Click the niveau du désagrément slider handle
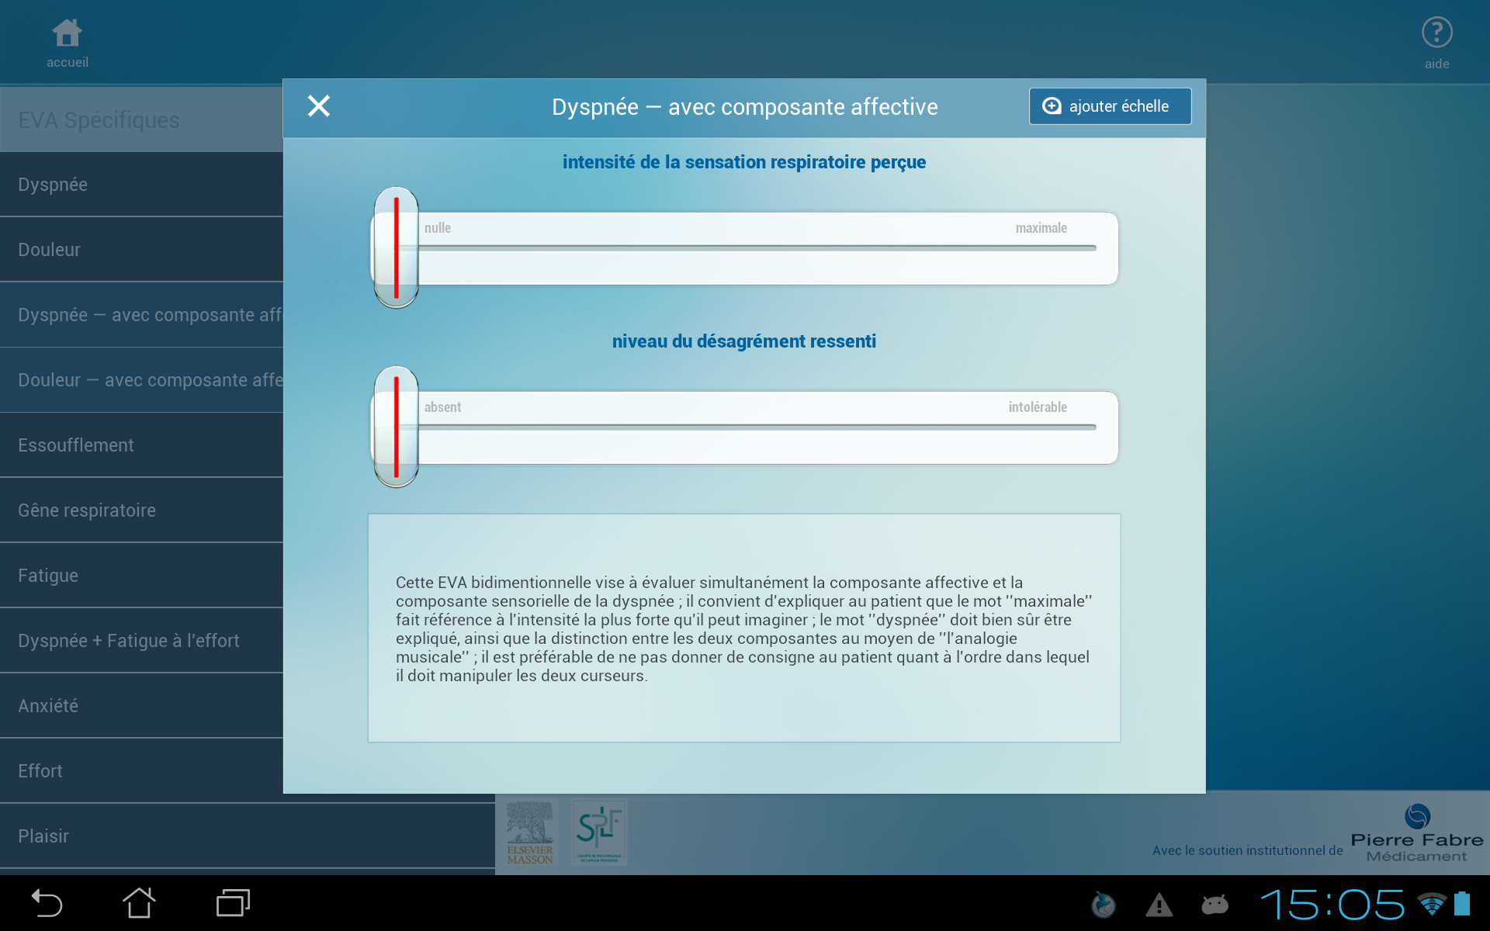This screenshot has height=931, width=1490. coord(396,427)
